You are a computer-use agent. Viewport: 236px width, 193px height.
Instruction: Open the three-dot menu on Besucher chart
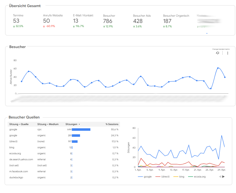pyautogui.click(x=228, y=53)
